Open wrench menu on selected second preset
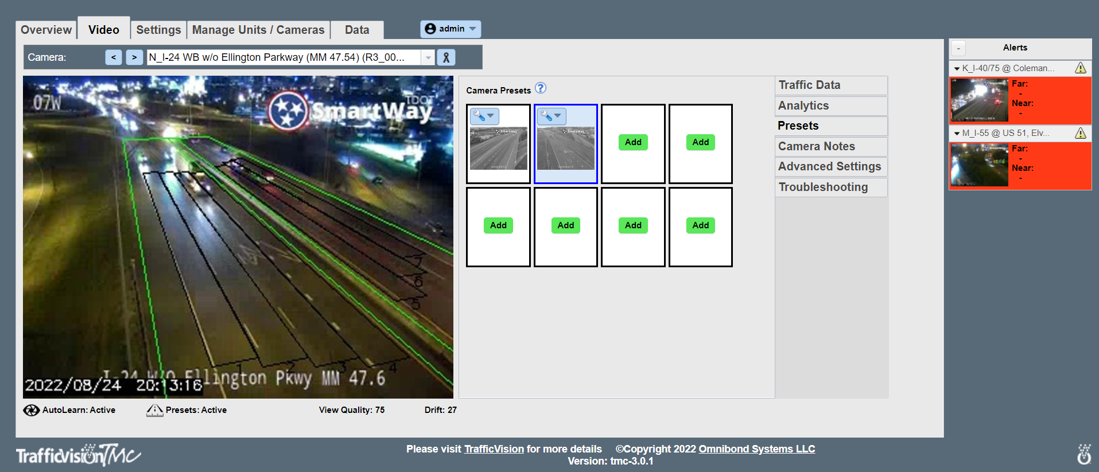Image resolution: width=1099 pixels, height=472 pixels. click(552, 116)
